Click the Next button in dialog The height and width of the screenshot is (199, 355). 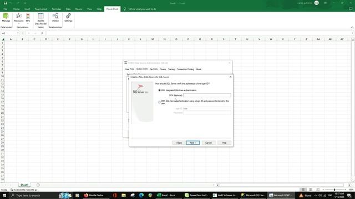(x=193, y=143)
